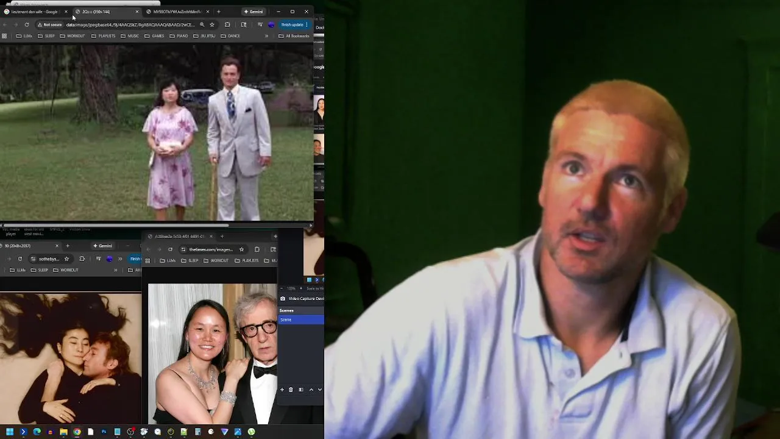Reload thetimes.com page
Image resolution: width=780 pixels, height=439 pixels.
170,249
